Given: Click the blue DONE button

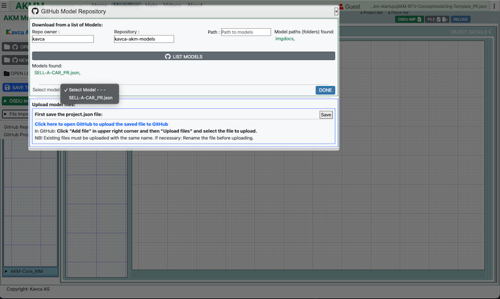Looking at the screenshot, I should tap(325, 90).
